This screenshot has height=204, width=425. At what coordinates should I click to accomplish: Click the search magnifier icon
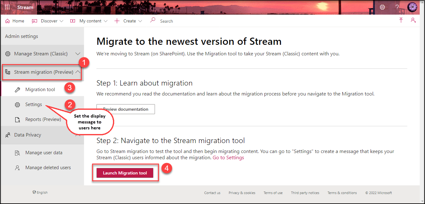tap(153, 21)
